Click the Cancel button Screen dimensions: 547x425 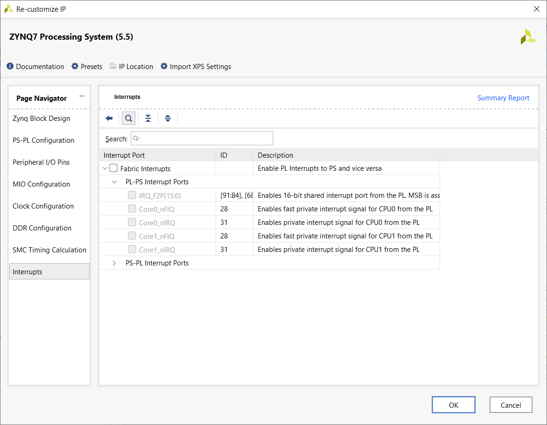[511, 405]
